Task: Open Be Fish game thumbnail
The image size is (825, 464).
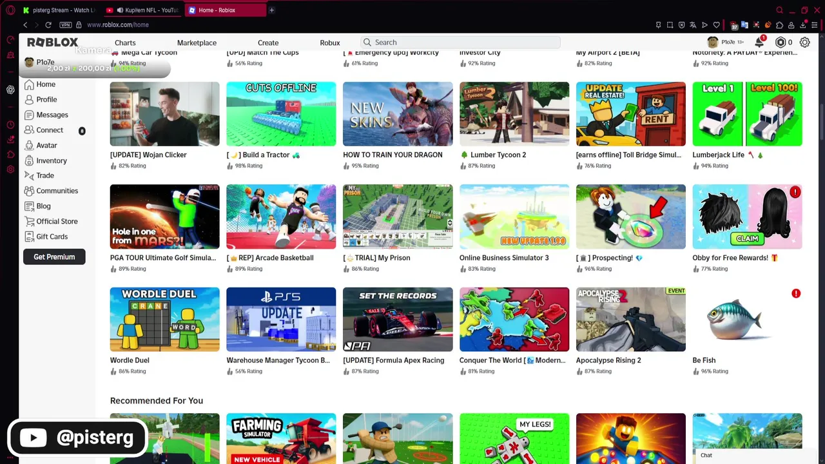Action: click(x=747, y=320)
